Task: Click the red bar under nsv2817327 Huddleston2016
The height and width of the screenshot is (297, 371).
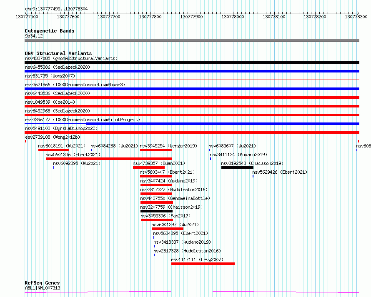Action: pos(156,194)
